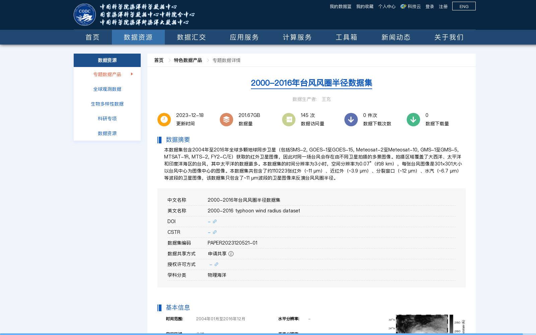Click the 基本信息 section heading

click(x=178, y=308)
